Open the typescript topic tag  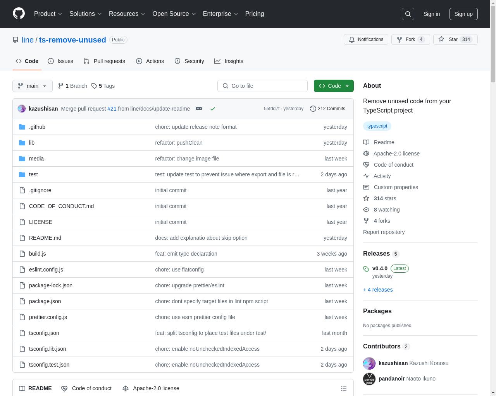point(377,126)
